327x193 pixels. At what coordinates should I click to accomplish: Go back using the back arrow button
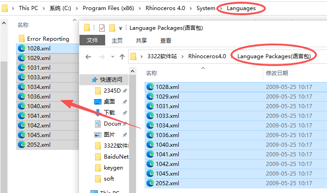click(x=88, y=57)
